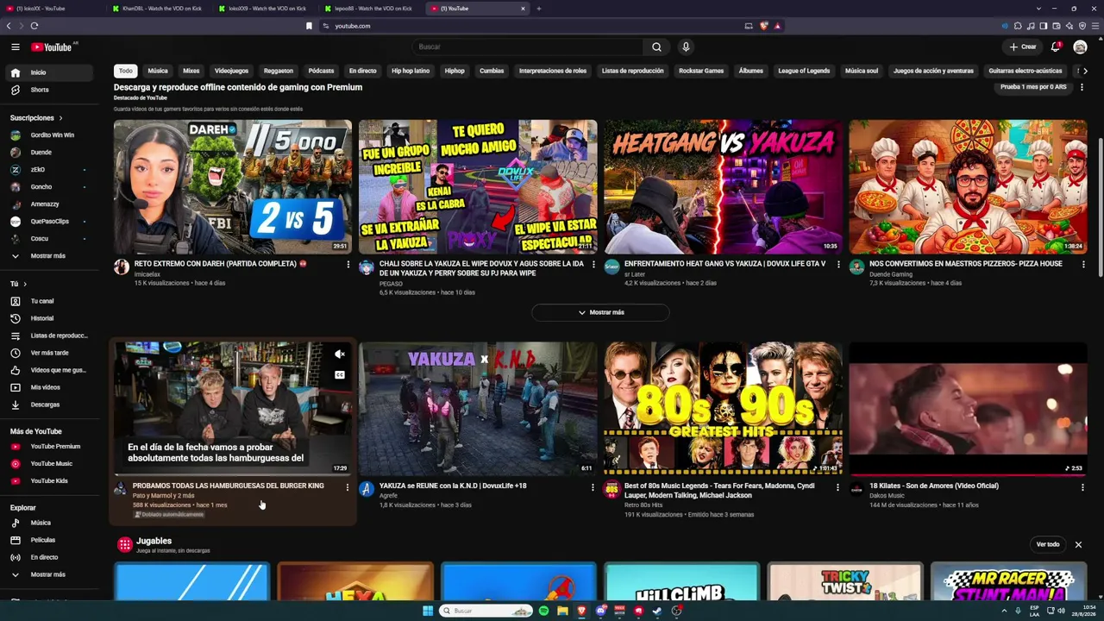
Task: Click the Brave Shields lion icon
Action: click(763, 26)
